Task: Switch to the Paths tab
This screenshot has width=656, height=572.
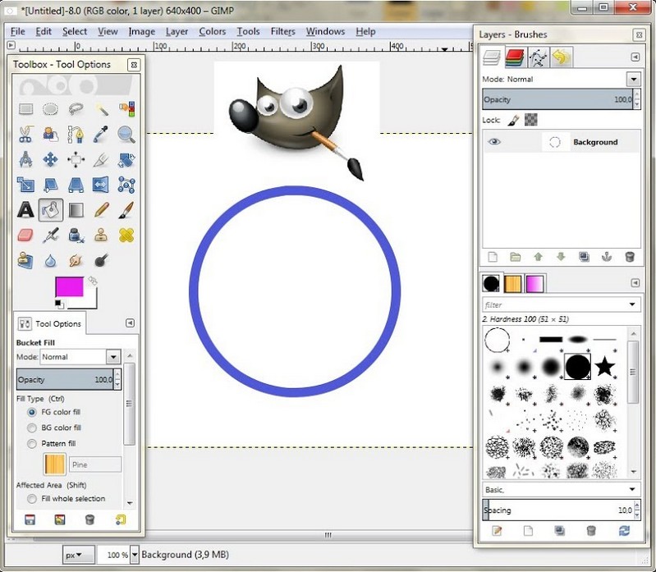Action: (538, 57)
